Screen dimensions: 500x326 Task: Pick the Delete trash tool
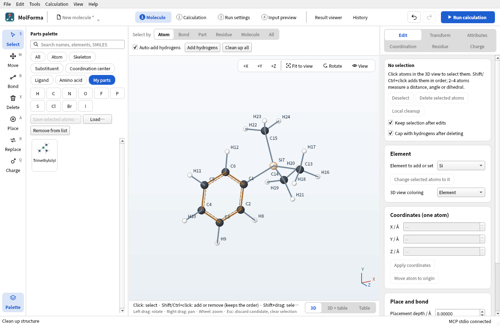pos(13,102)
